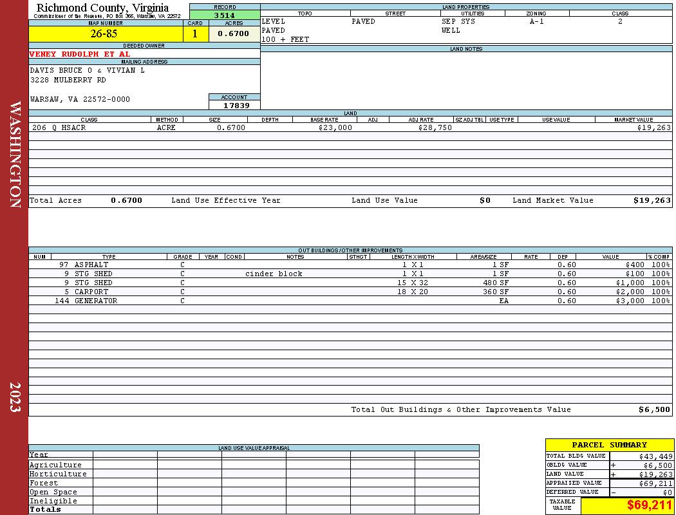
Task: Click the market value $19,263 in land row
Action: (654, 127)
